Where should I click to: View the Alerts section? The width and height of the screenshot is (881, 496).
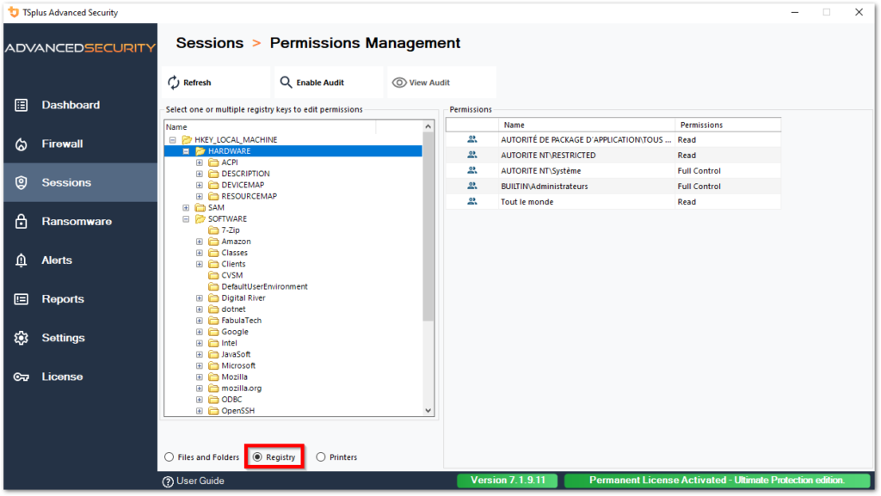pyautogui.click(x=55, y=260)
